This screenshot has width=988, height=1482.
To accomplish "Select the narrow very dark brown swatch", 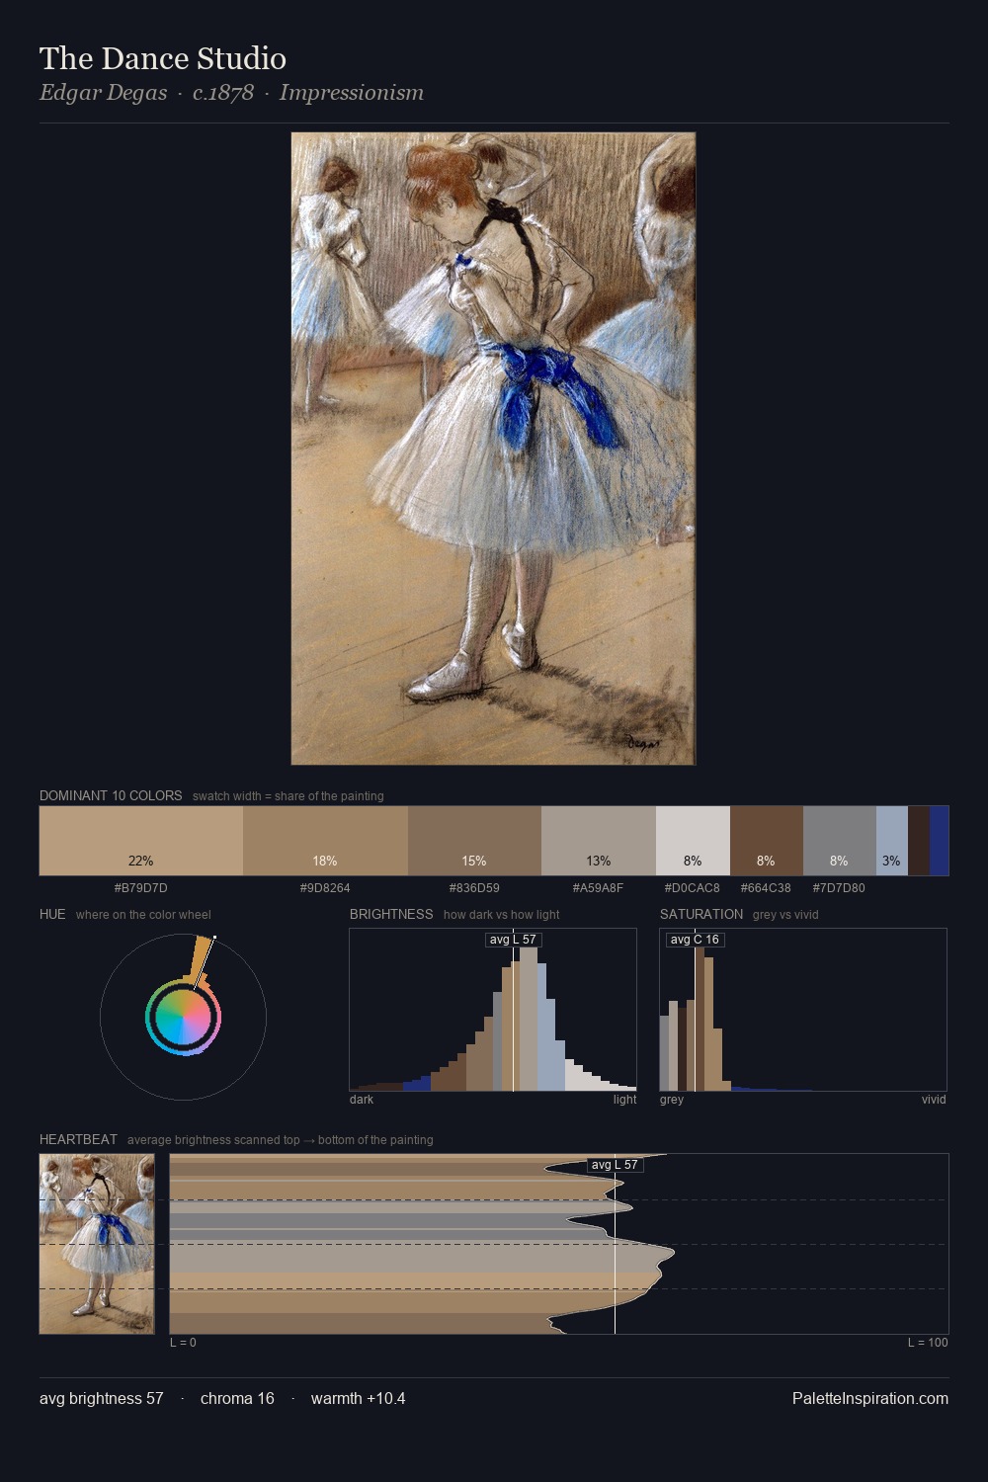I will tap(919, 841).
